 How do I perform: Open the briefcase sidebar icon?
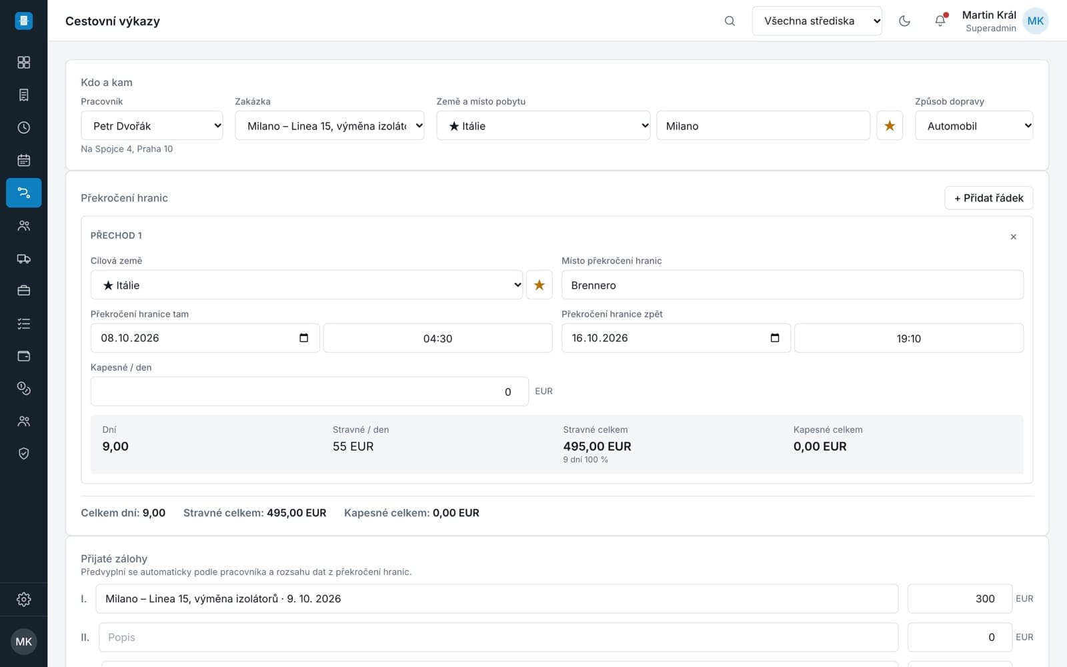(24, 291)
